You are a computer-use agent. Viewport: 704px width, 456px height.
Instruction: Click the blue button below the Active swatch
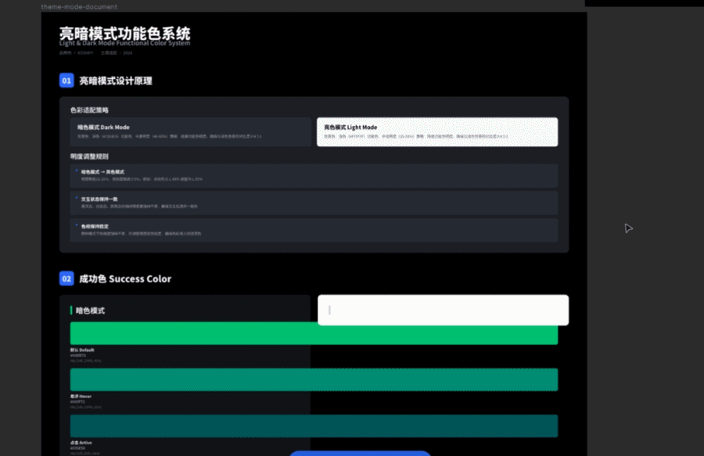(x=359, y=454)
